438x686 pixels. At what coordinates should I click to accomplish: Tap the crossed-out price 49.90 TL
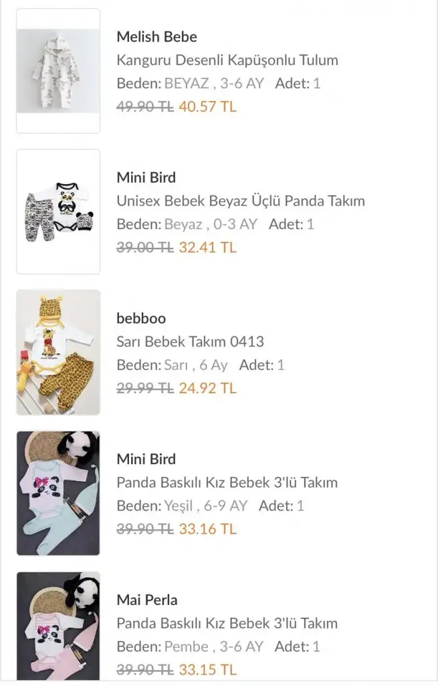(x=145, y=107)
